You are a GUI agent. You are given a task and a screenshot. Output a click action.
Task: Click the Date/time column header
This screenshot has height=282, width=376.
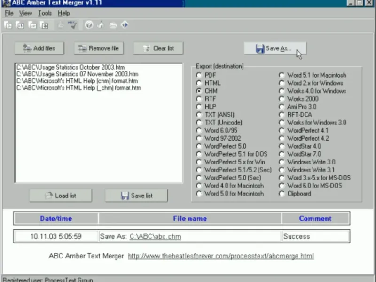(56, 219)
